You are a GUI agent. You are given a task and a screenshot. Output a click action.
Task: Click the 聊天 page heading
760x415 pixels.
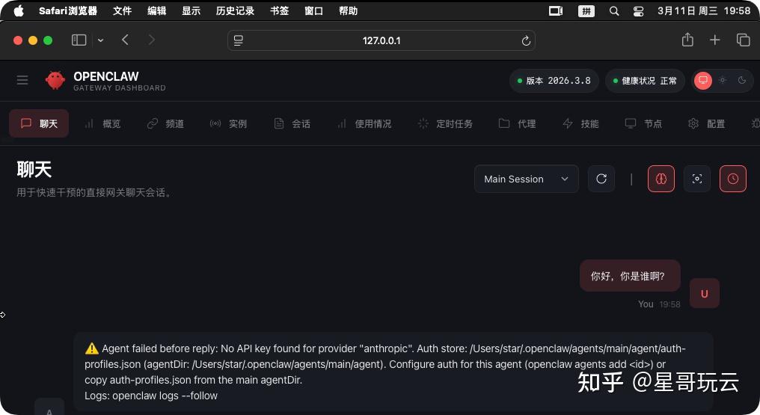(x=34, y=170)
